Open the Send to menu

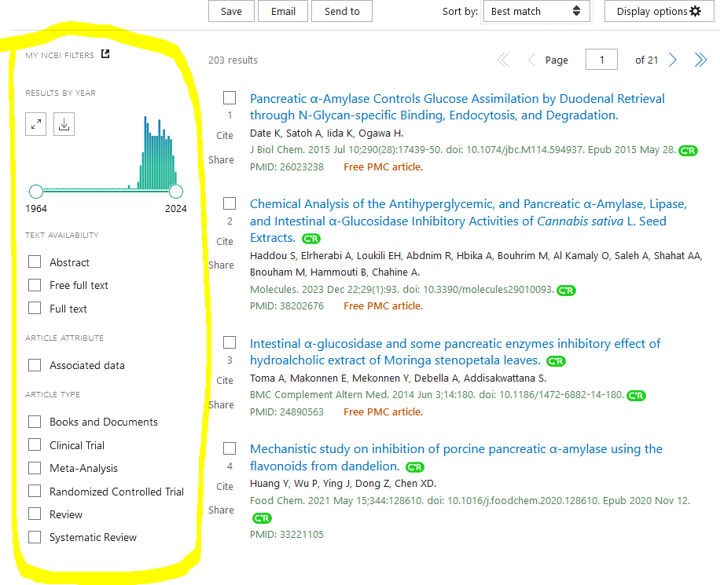[x=342, y=11]
